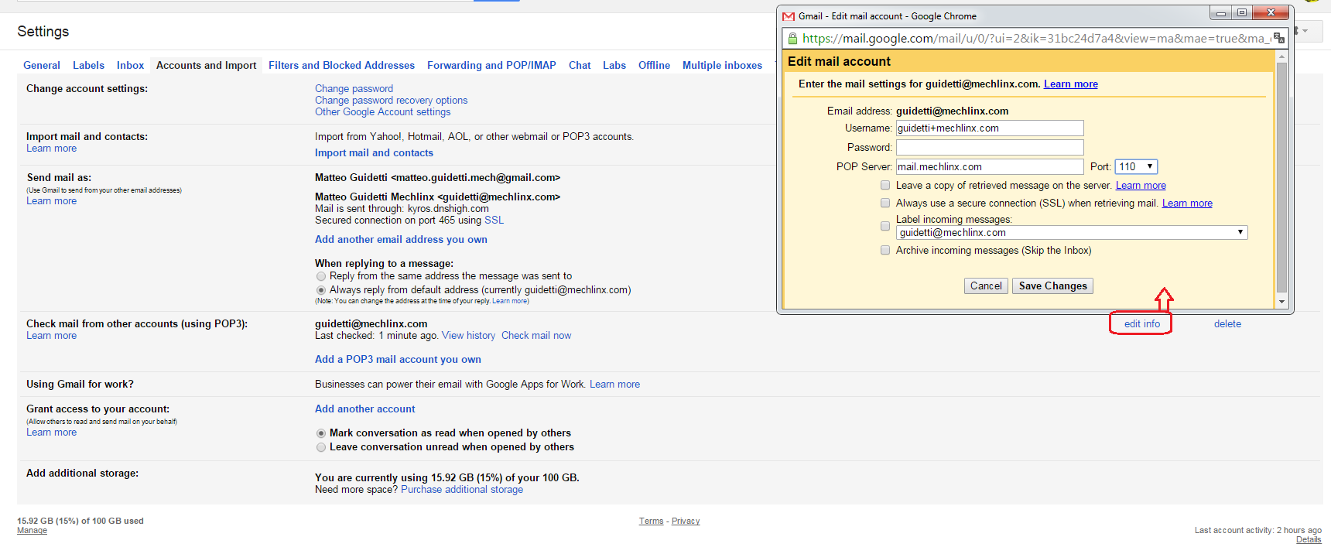Click the translate page icon in address bar
The height and width of the screenshot is (554, 1331).
click(1278, 38)
